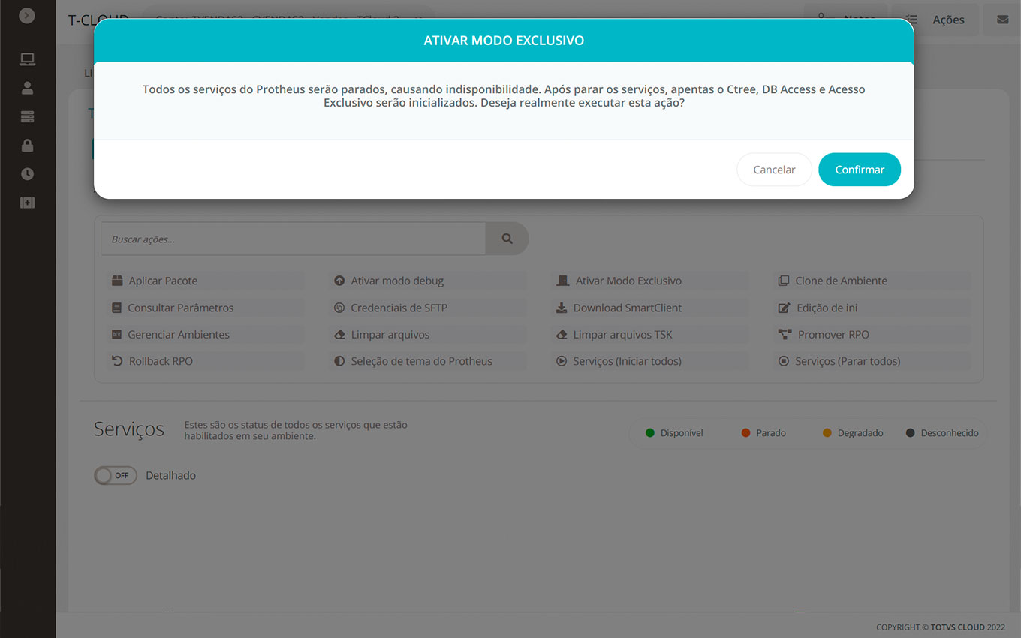Confirm activating exclusive mode

tap(860, 170)
